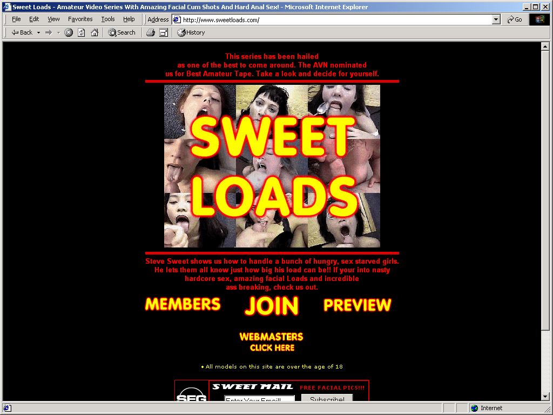Click the JOIN link on the page

tap(272, 306)
